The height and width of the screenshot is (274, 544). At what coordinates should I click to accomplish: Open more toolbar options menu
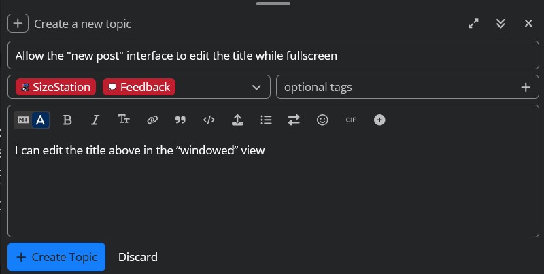tap(379, 120)
